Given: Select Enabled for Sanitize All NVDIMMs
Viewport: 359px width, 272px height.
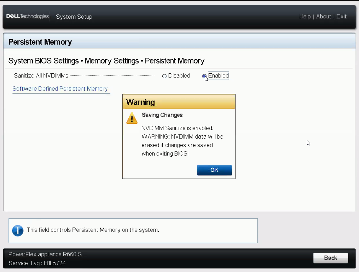Looking at the screenshot, I should [204, 76].
